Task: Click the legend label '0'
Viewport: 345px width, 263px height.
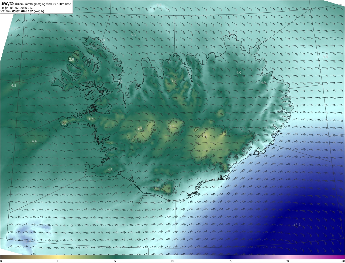Action: click(1, 261)
